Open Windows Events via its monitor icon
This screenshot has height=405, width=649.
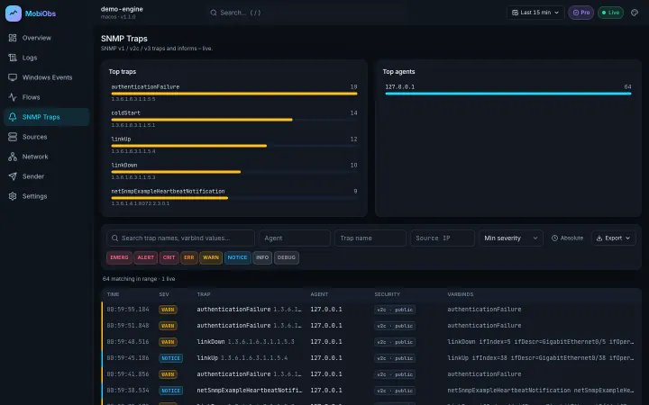click(x=13, y=77)
